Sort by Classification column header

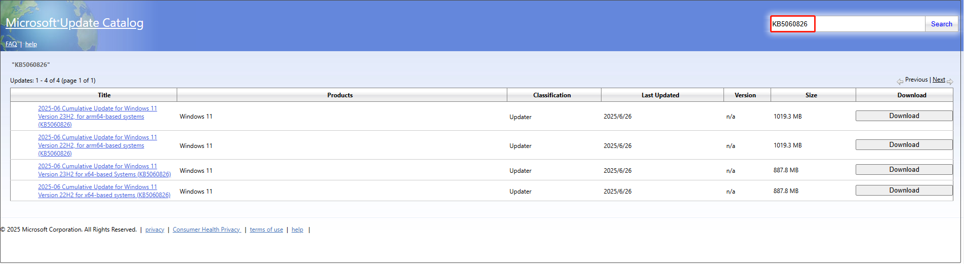(x=551, y=95)
